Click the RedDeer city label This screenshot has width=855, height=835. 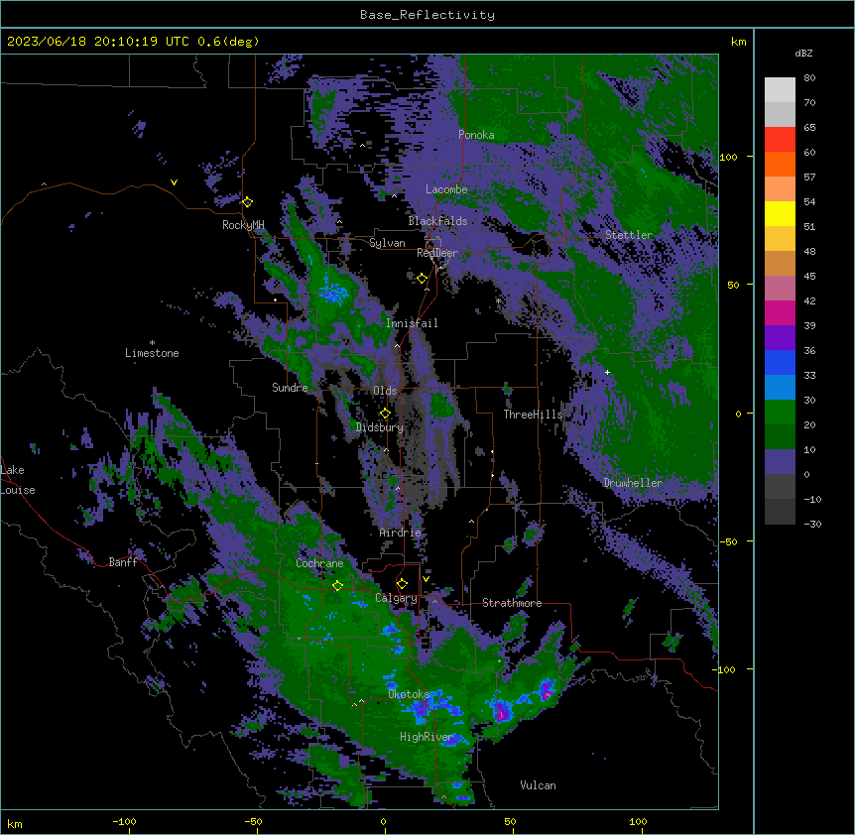(x=437, y=253)
